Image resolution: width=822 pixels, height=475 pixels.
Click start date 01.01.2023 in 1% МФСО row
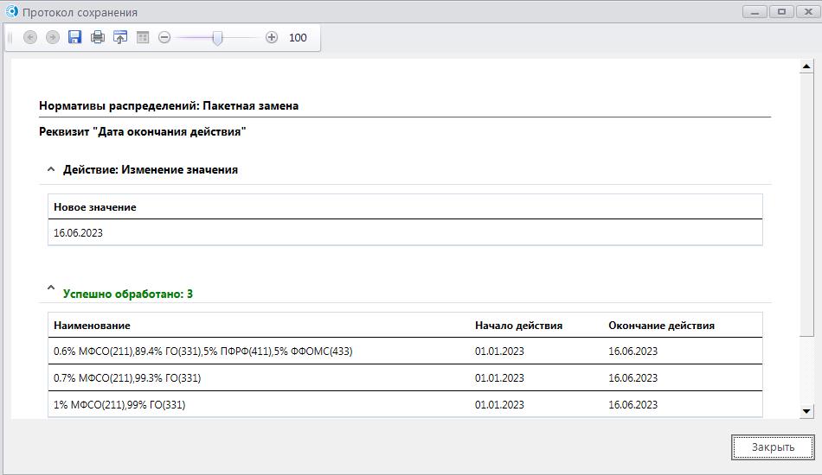coord(499,404)
